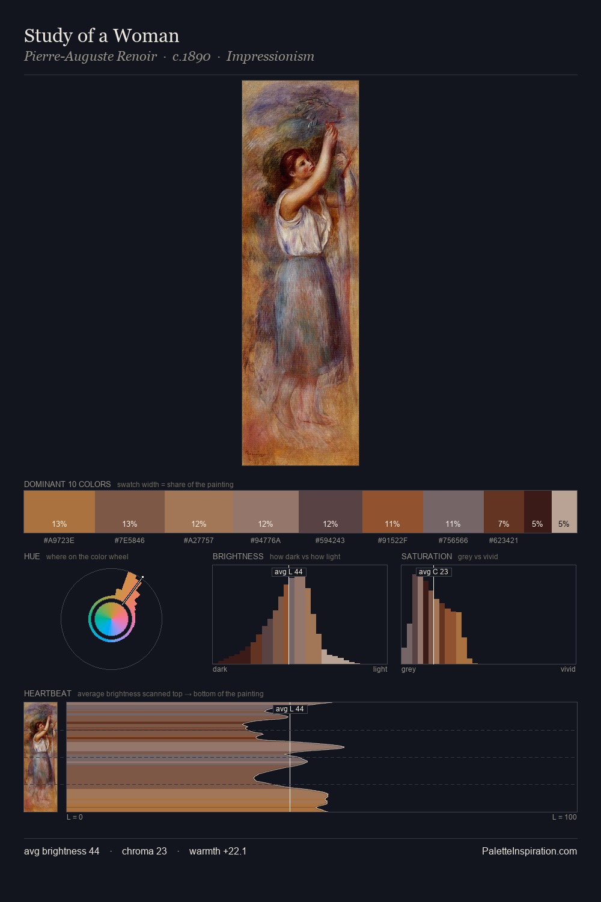
Task: Pick the swatch above the #A27757 label
Action: point(199,512)
